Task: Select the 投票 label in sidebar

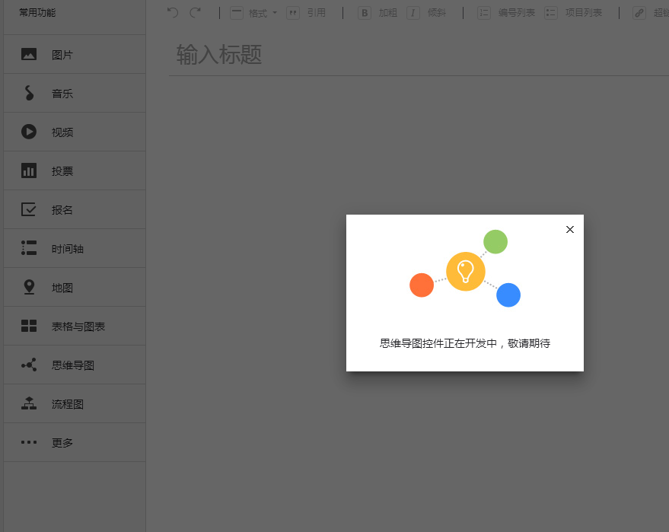Action: (62, 171)
